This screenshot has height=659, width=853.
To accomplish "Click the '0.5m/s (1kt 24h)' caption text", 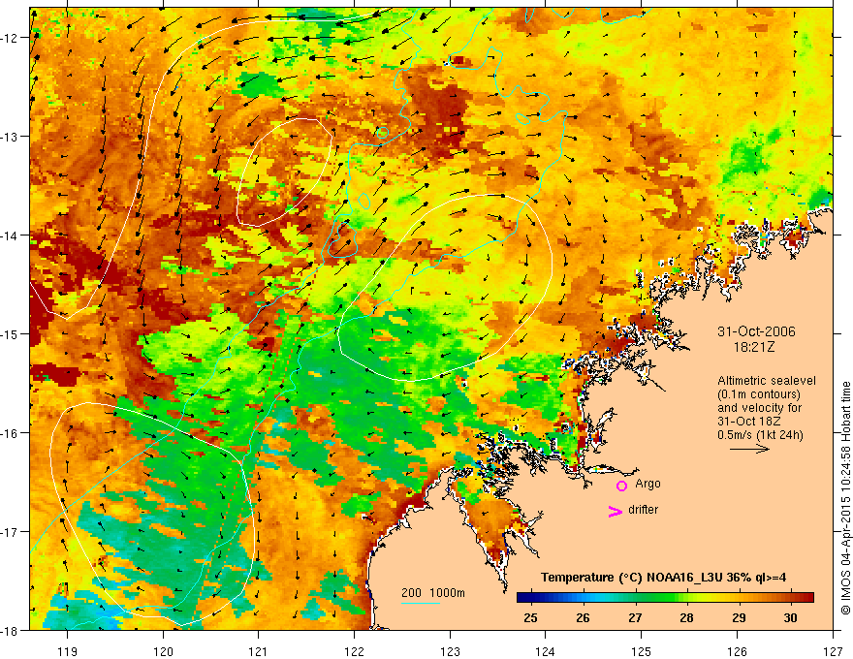I will pos(760,435).
